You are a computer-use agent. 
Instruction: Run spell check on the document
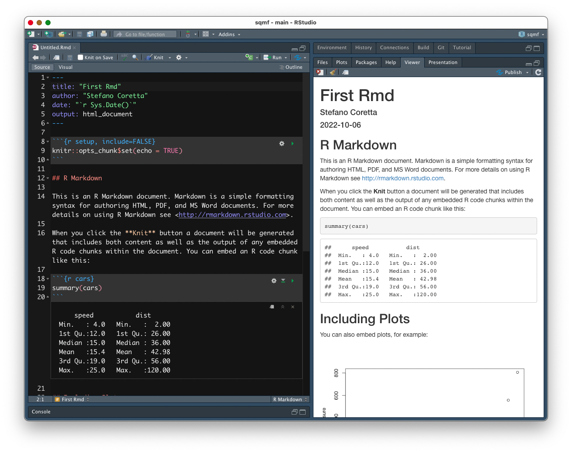pyautogui.click(x=125, y=57)
